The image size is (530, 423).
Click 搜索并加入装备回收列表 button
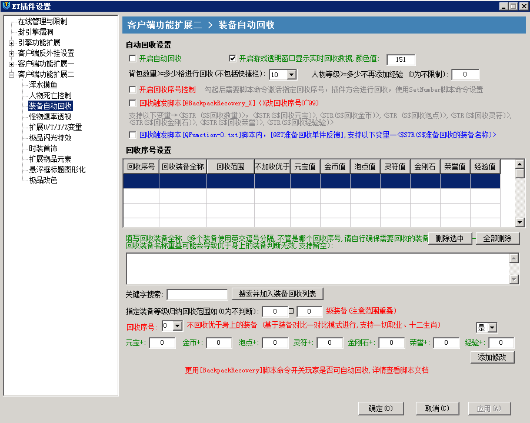278,294
